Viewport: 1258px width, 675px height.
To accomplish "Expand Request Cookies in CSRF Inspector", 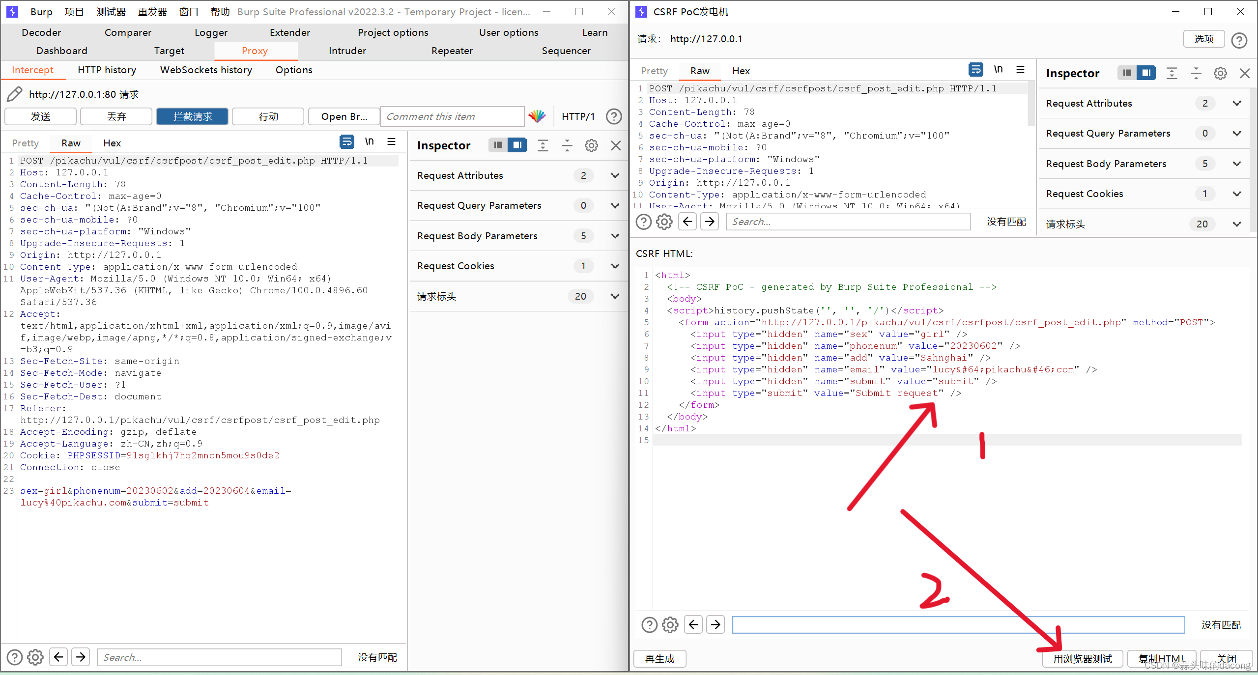I will pos(1237,194).
